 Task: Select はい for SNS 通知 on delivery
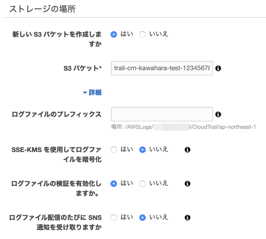click(x=114, y=218)
